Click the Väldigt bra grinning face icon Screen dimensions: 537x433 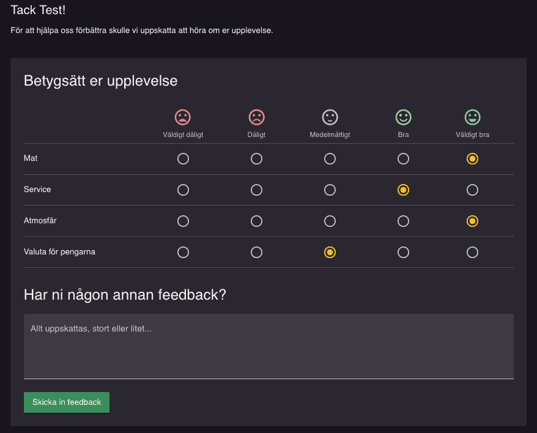(x=472, y=117)
